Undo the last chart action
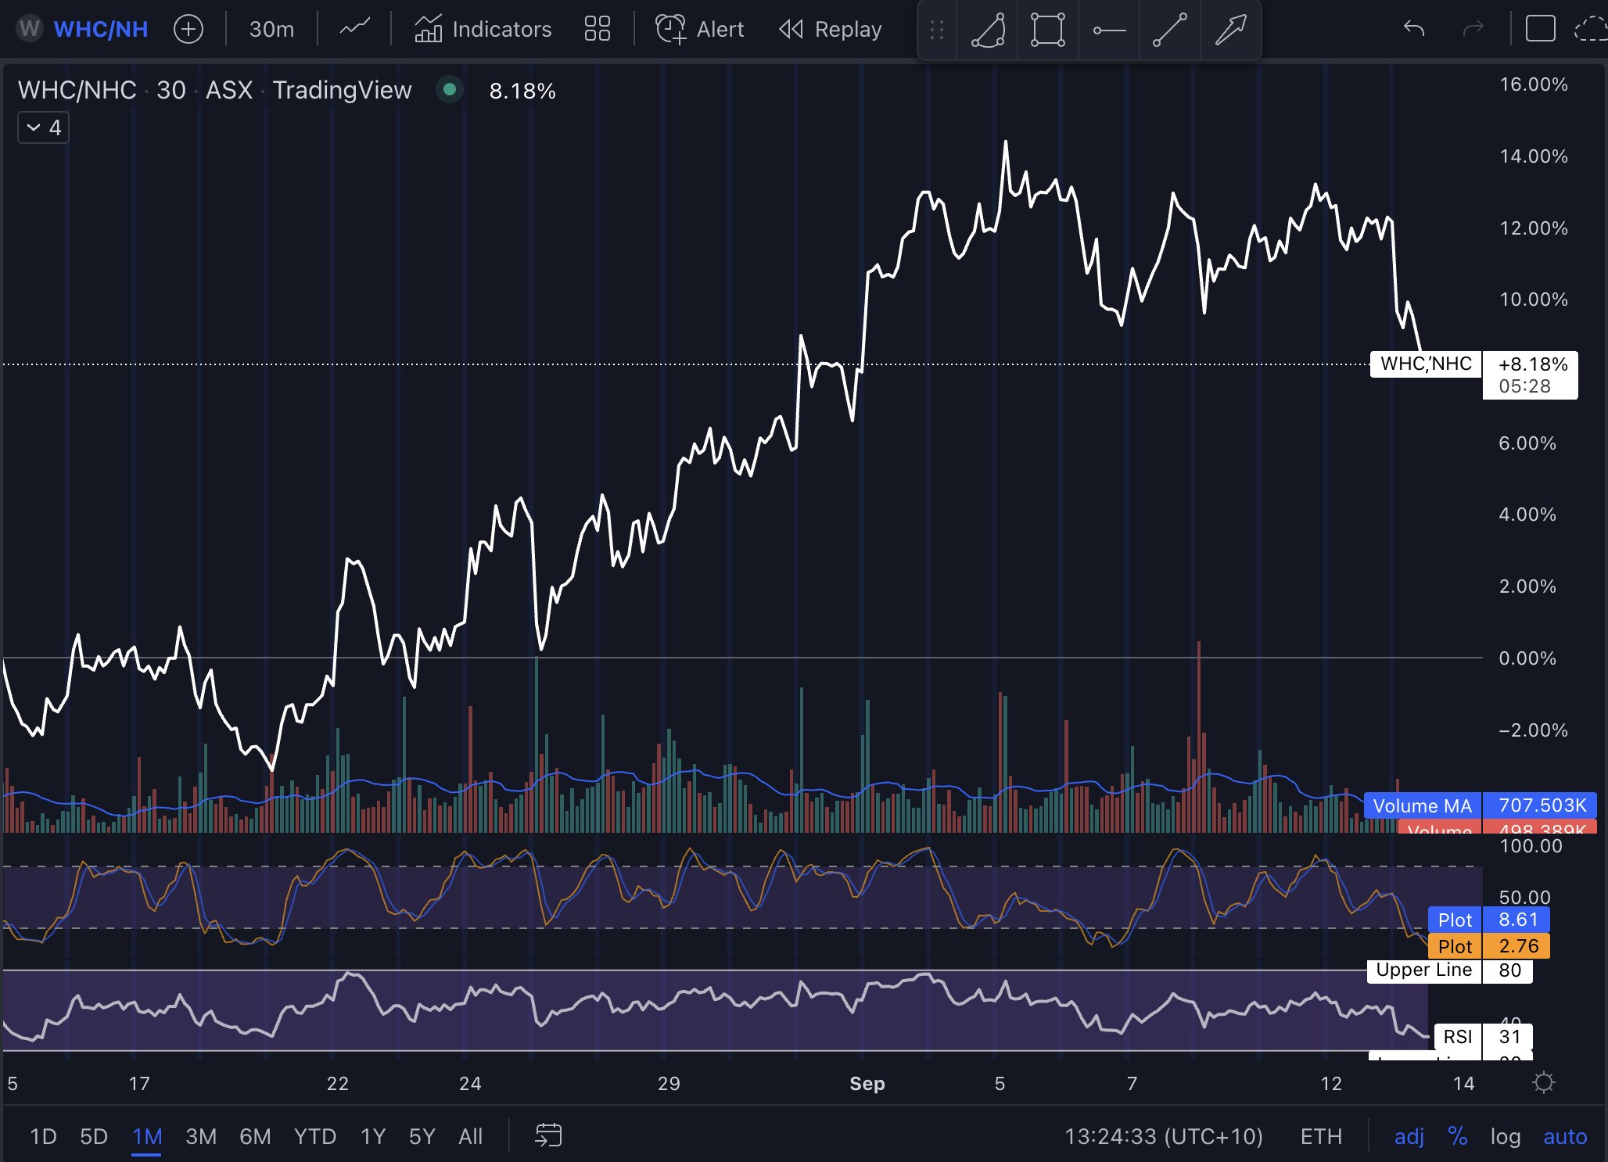Viewport: 1608px width, 1162px height. tap(1413, 30)
